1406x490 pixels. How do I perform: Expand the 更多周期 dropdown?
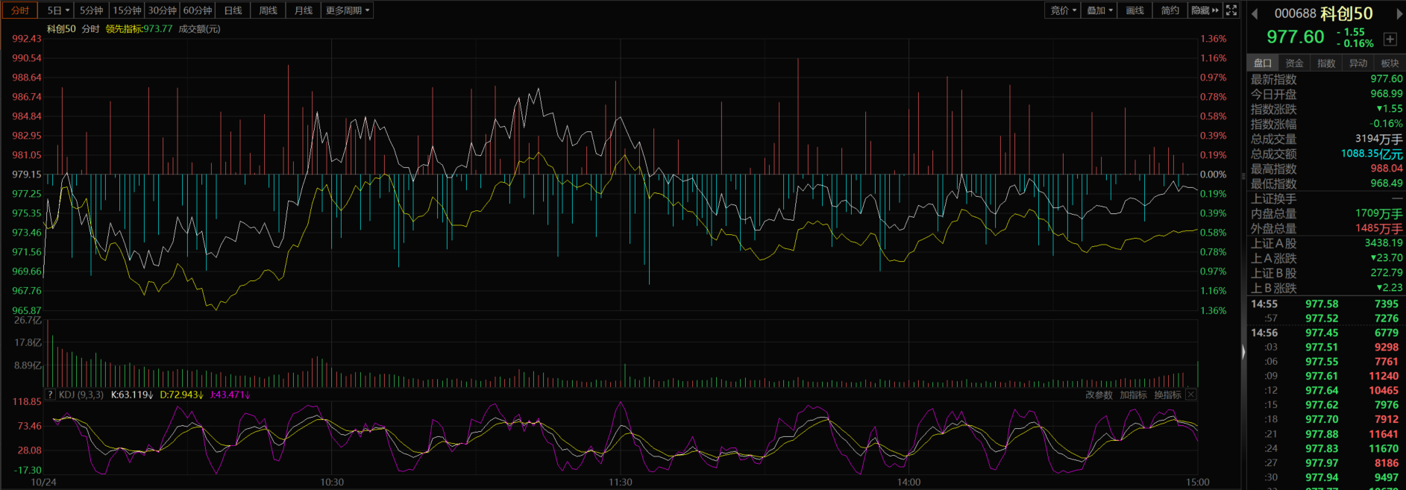[347, 10]
